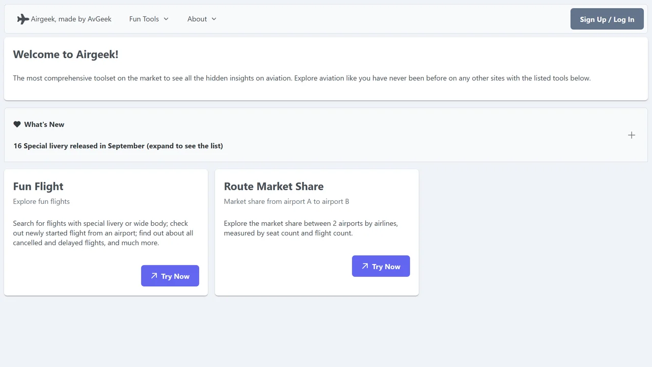The width and height of the screenshot is (652, 367).
Task: Open the Fun Tools menu
Action: [x=149, y=19]
